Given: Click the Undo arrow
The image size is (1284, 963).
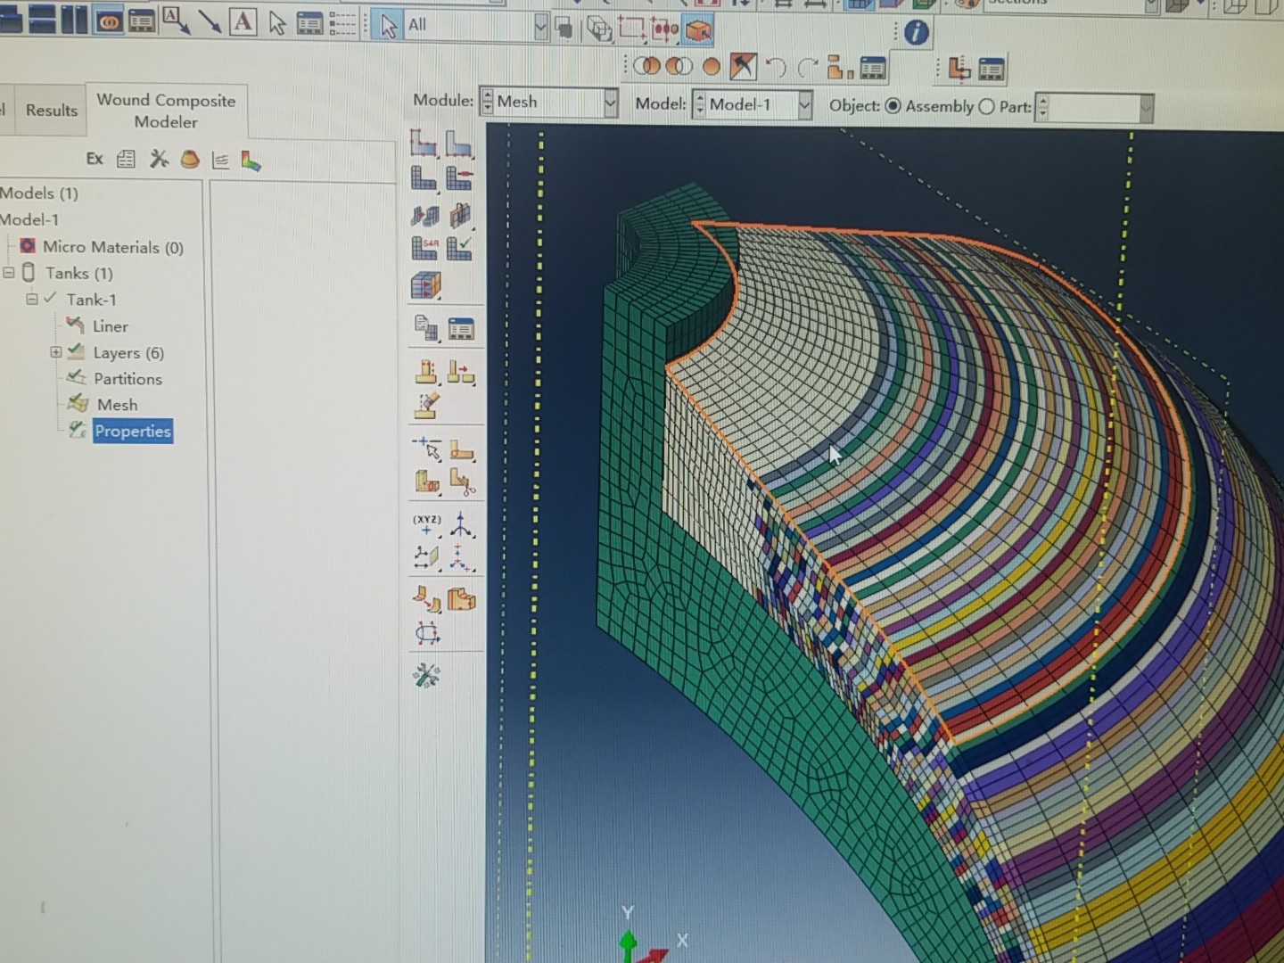Looking at the screenshot, I should [775, 65].
